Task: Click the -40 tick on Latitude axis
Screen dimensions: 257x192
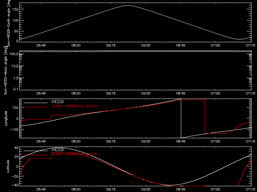Action: 15,185
